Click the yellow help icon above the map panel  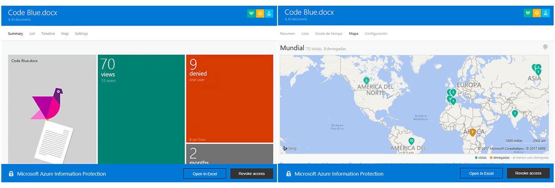[536, 13]
